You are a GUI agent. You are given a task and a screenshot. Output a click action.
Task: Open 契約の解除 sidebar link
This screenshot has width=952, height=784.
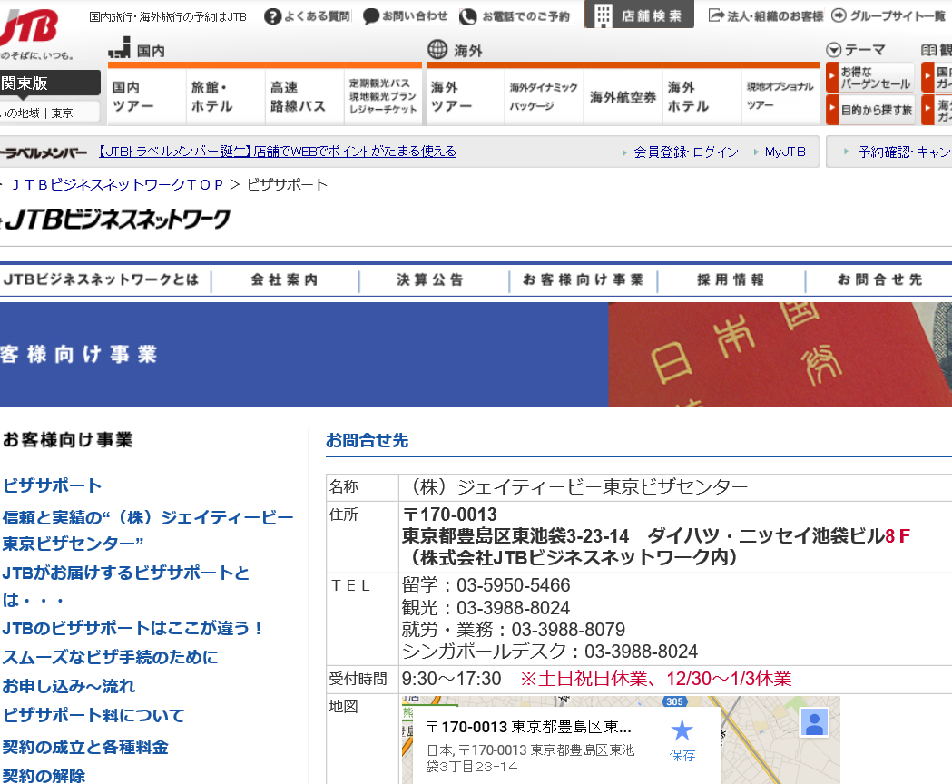(44, 776)
